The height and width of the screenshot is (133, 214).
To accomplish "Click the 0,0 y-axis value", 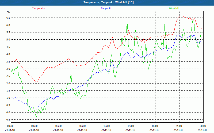I will pos(8,112).
